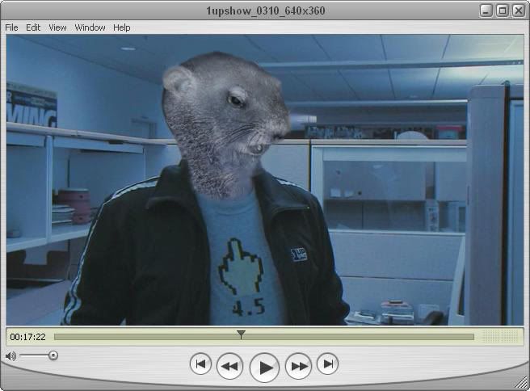Minimize the player window

tap(486, 11)
